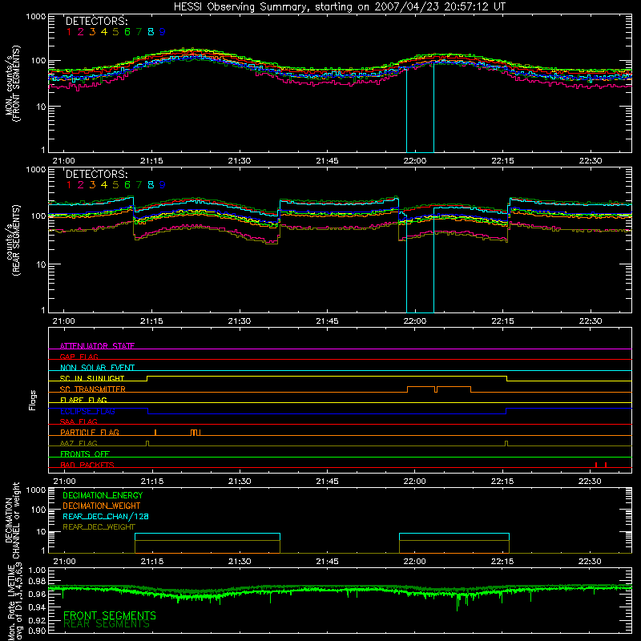Click the NON_SOLAR_EVENT flag label
Screen dimensions: 641x641
coord(97,368)
